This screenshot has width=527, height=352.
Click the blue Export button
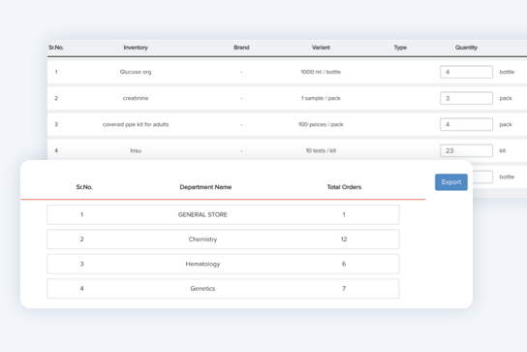click(451, 182)
